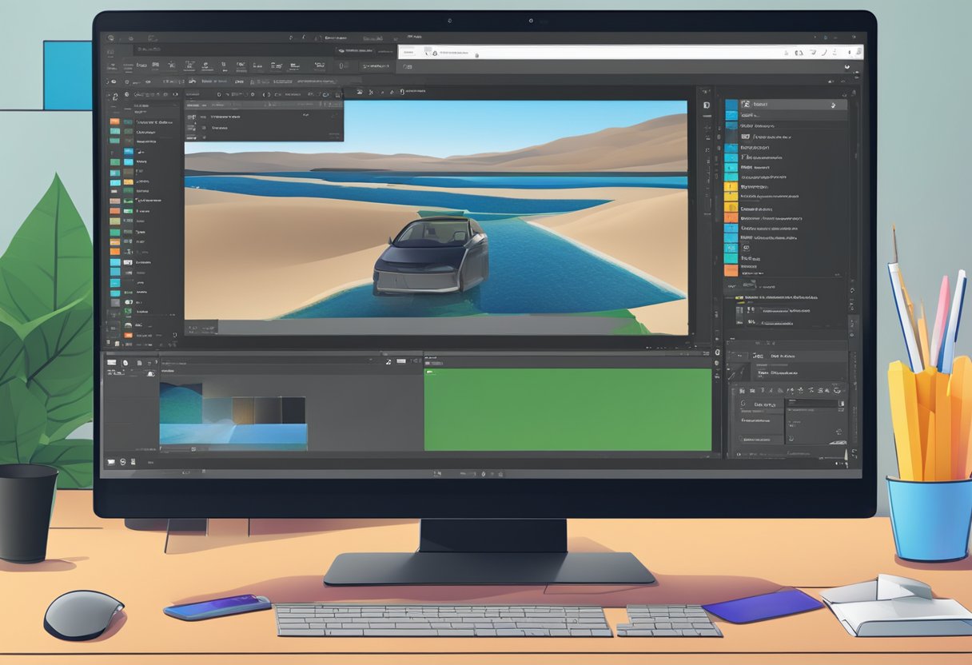The width and height of the screenshot is (972, 665).
Task: Open the leftmost menu in the application menu bar
Action: [112, 38]
